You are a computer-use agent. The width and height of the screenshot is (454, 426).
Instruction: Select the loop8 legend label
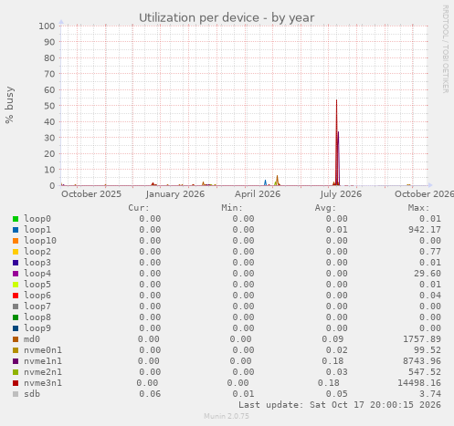37,317
